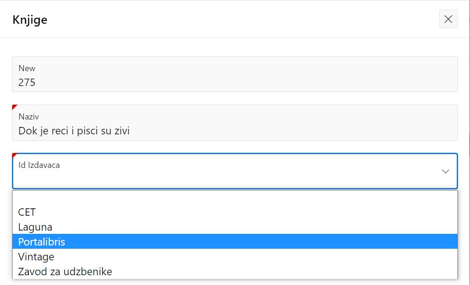Screen dimensions: 470x285
Task: Select Laguna in the dropdown list
Action: (35, 227)
